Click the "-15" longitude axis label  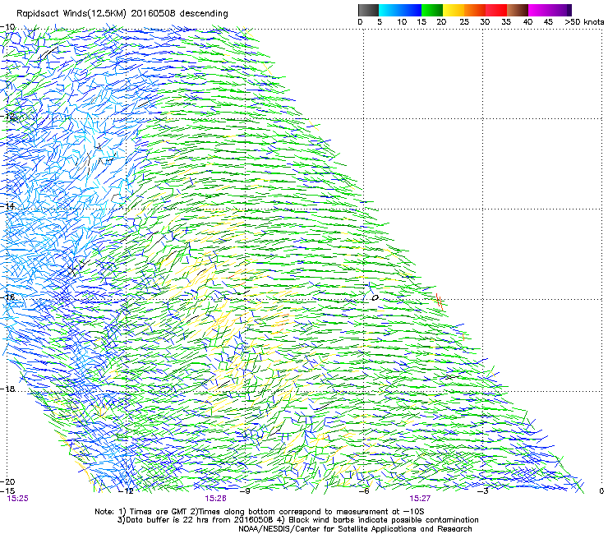pos(7,490)
